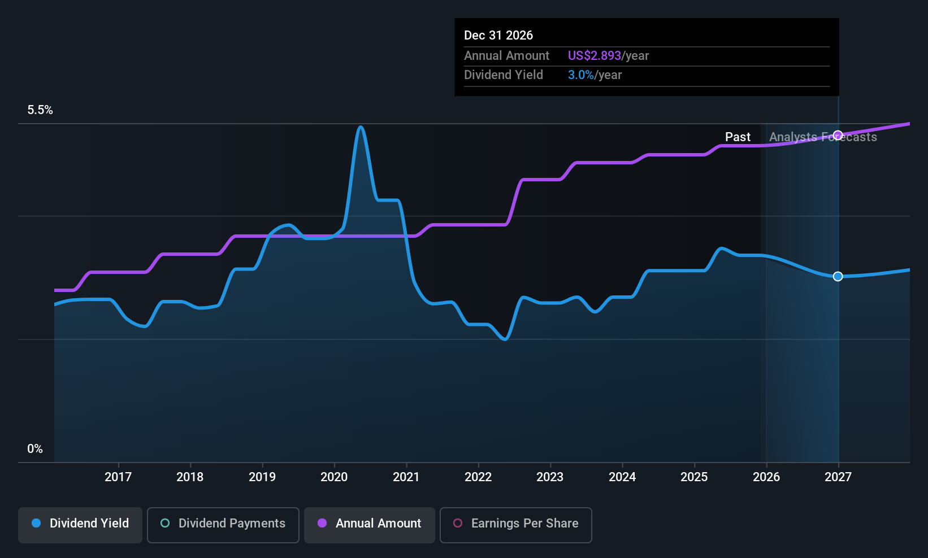This screenshot has height=558, width=928.
Task: Toggle the Earnings Per Share series off
Action: pyautogui.click(x=515, y=524)
